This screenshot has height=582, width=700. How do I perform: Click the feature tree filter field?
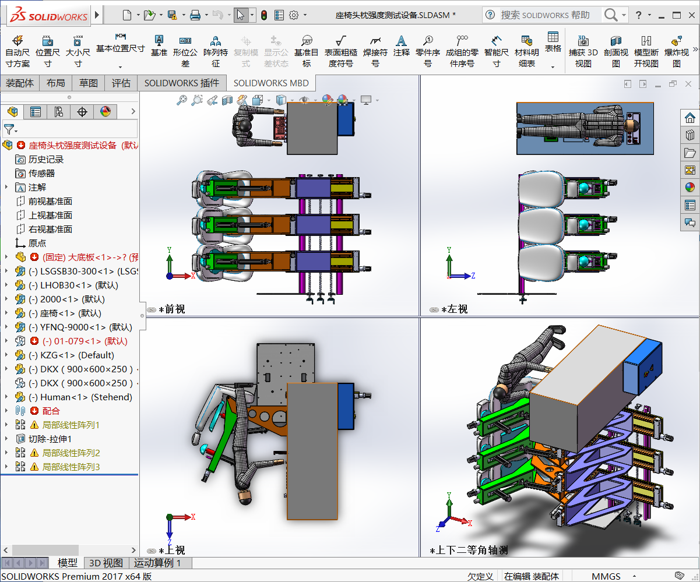pos(70,129)
